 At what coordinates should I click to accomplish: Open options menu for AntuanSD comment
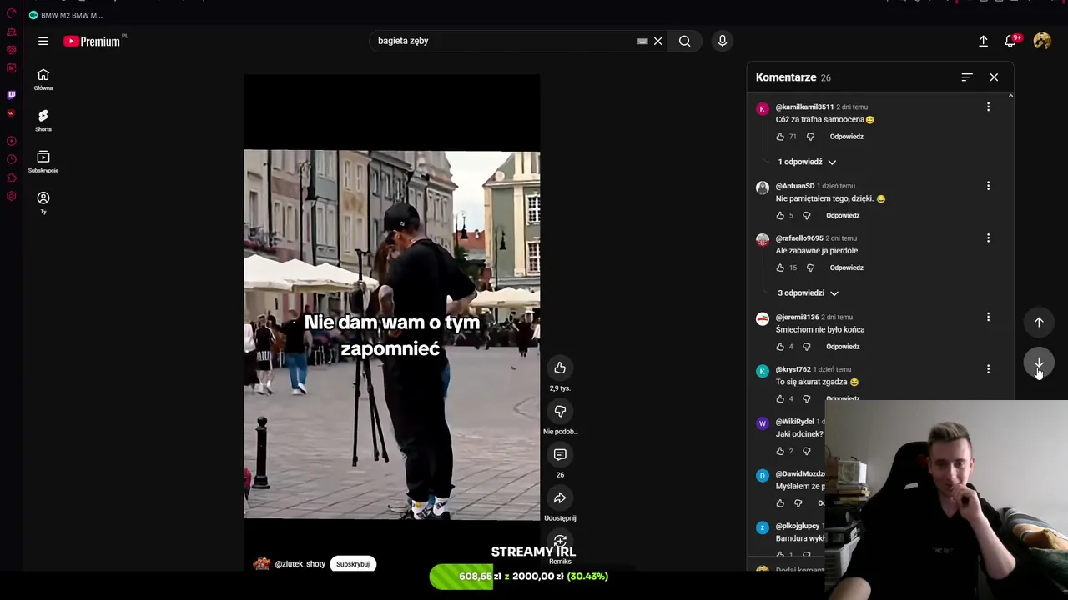click(x=988, y=186)
